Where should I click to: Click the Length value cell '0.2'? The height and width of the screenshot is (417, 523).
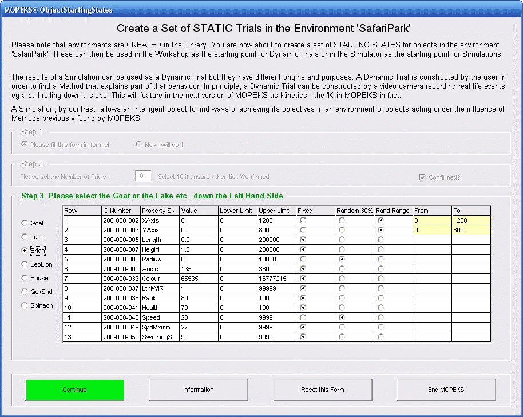[199, 240]
